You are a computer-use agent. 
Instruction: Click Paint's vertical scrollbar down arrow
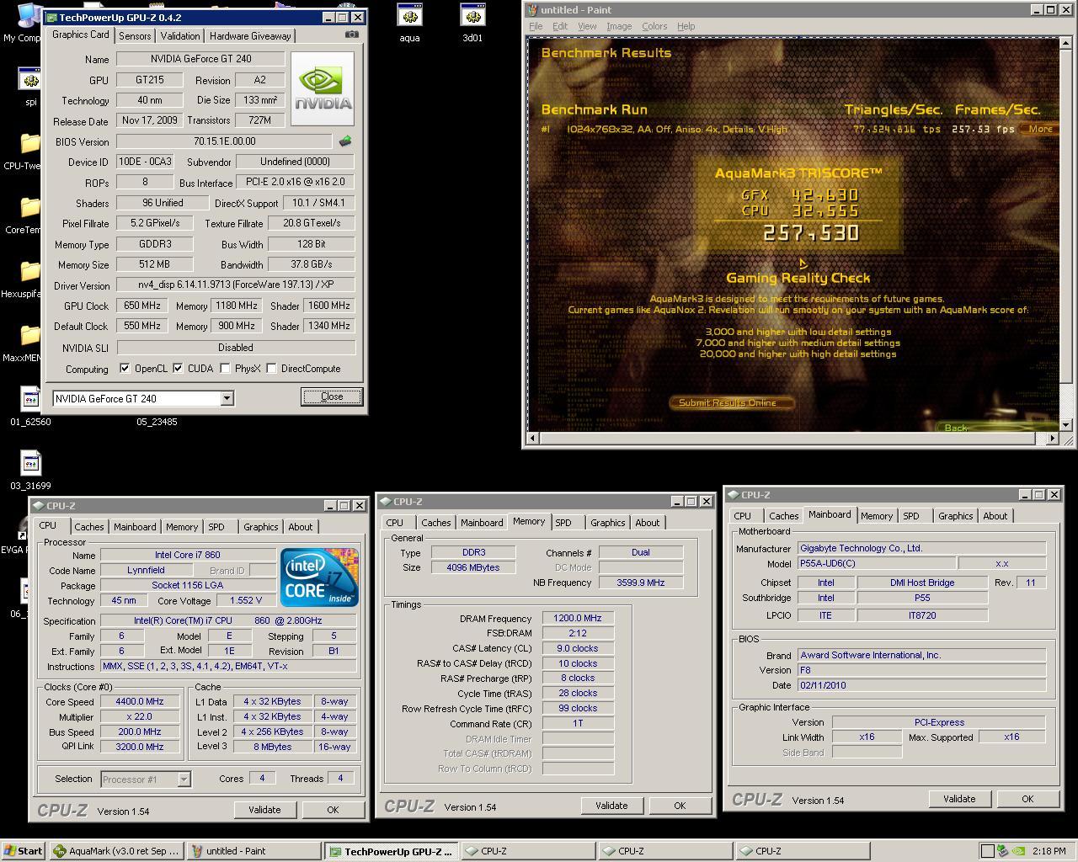[x=1065, y=424]
